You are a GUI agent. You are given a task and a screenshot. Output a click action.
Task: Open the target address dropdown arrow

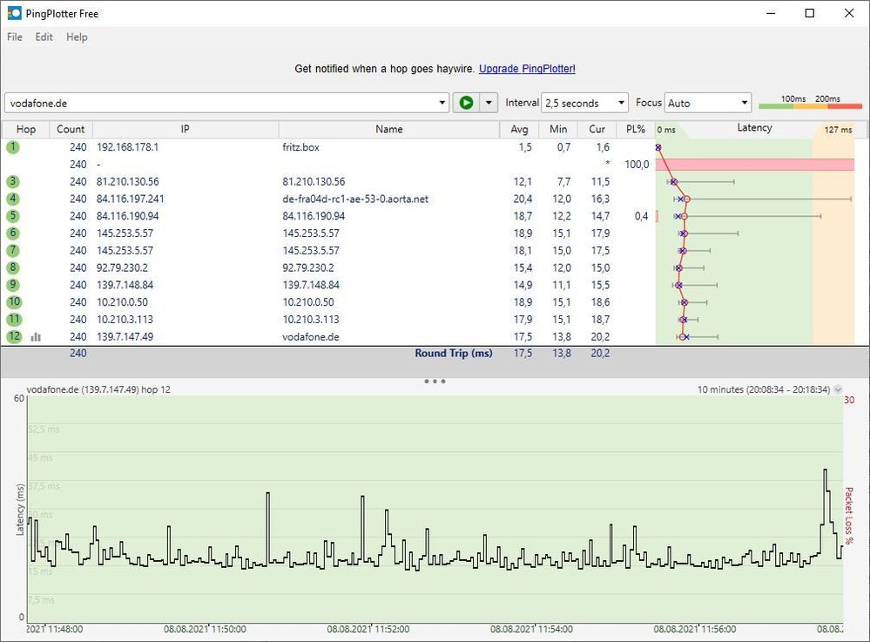442,103
